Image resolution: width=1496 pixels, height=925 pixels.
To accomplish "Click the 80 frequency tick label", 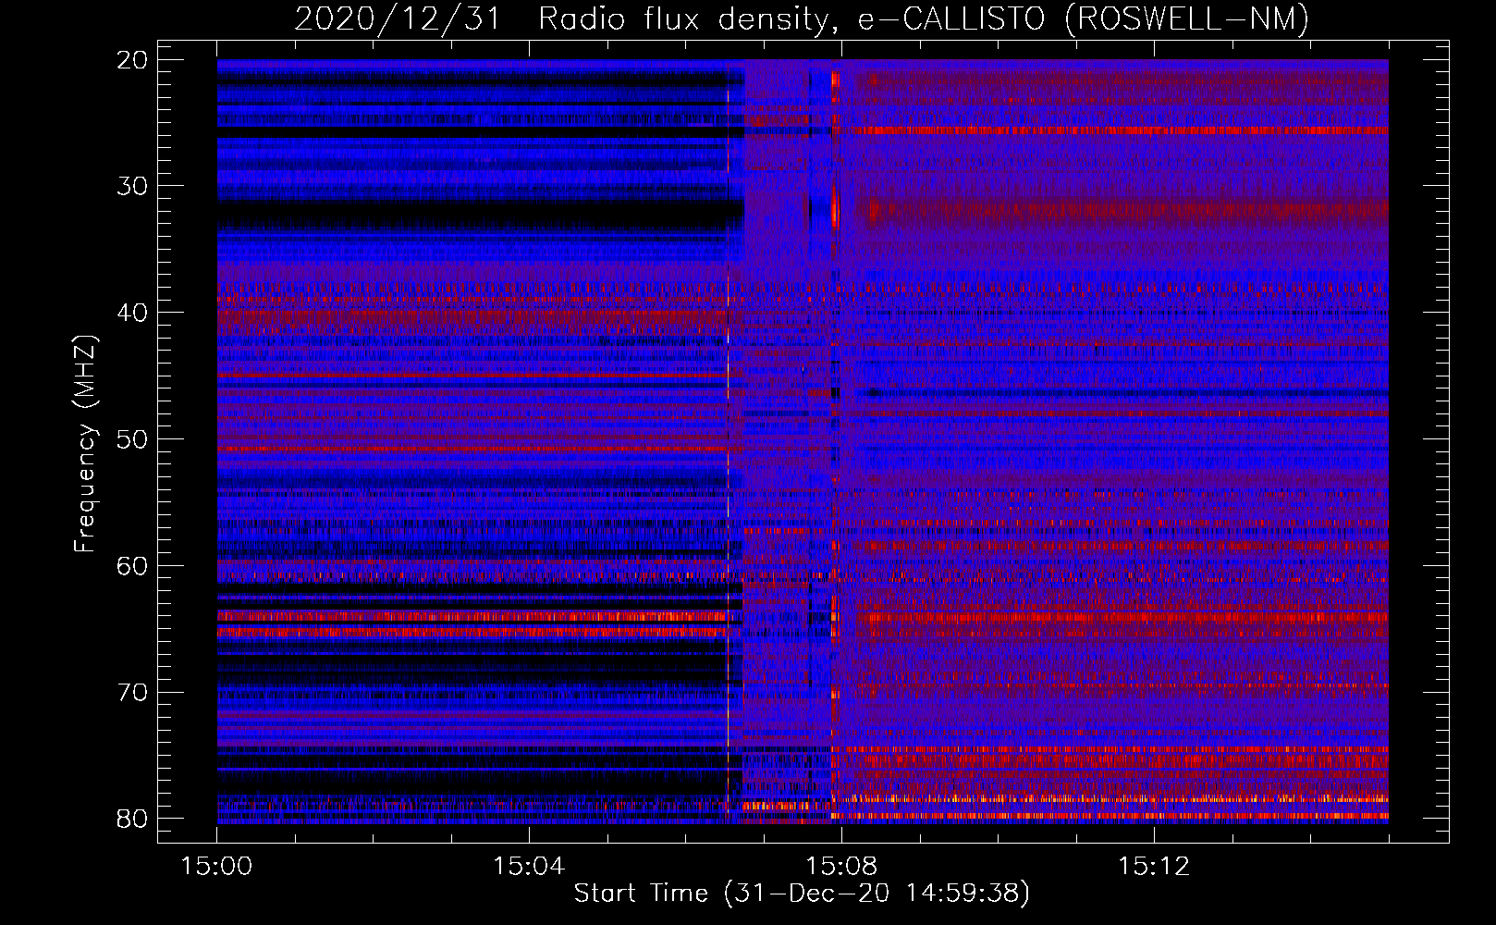I will tap(133, 819).
